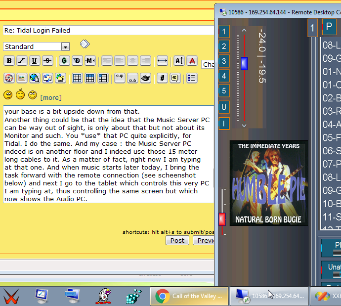Insert horizontal rule button

point(162,61)
